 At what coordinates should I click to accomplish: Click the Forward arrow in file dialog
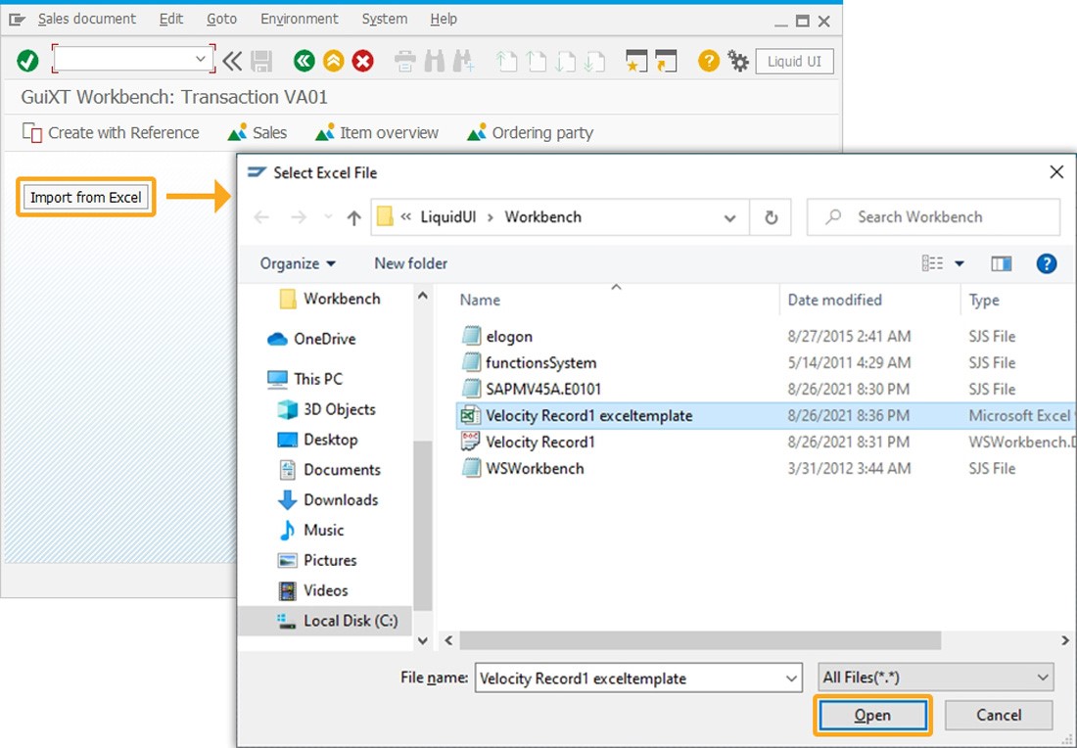298,217
